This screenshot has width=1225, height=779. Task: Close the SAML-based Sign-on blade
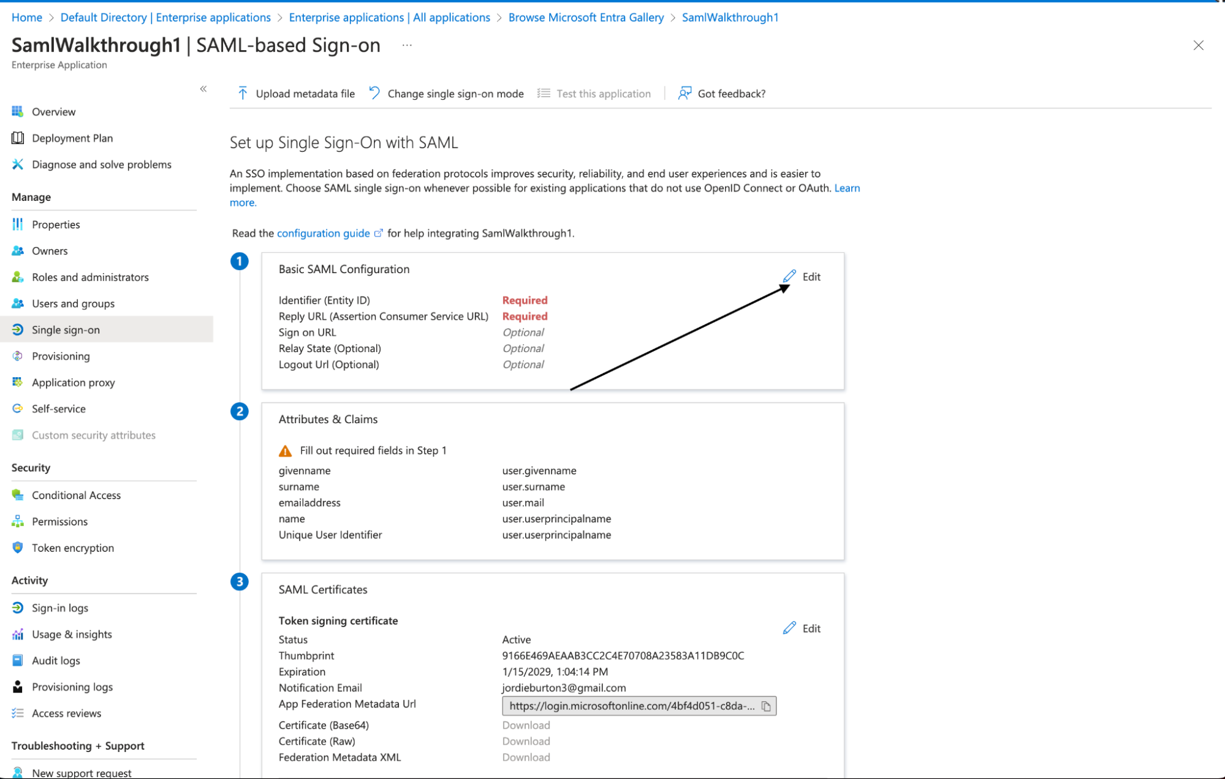tap(1198, 45)
